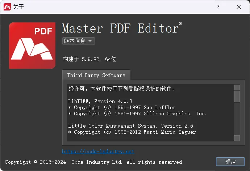250x171 pixels.
Task: Click the '经许可,本软件使用下列受版权保护的软件。' line
Action: coord(122,89)
